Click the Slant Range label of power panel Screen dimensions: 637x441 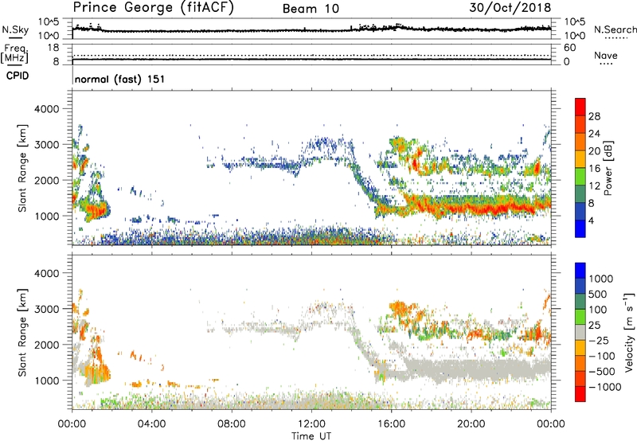(x=22, y=168)
